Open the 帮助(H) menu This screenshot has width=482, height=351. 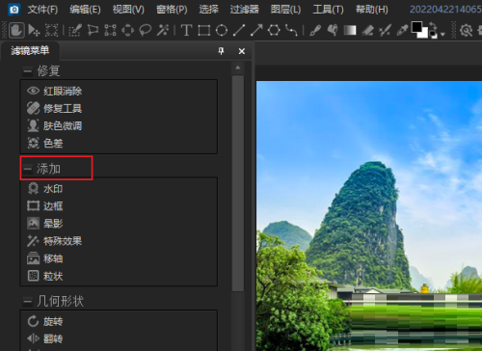click(372, 10)
